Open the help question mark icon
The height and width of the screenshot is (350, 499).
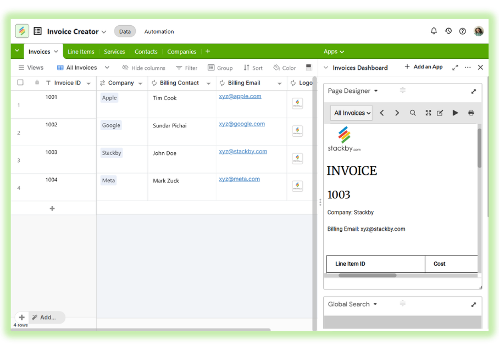click(463, 31)
